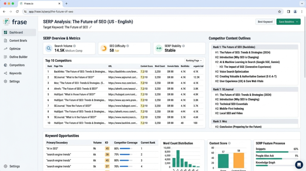Reload the page
Screen dimensions: 306x171
click(17, 12)
